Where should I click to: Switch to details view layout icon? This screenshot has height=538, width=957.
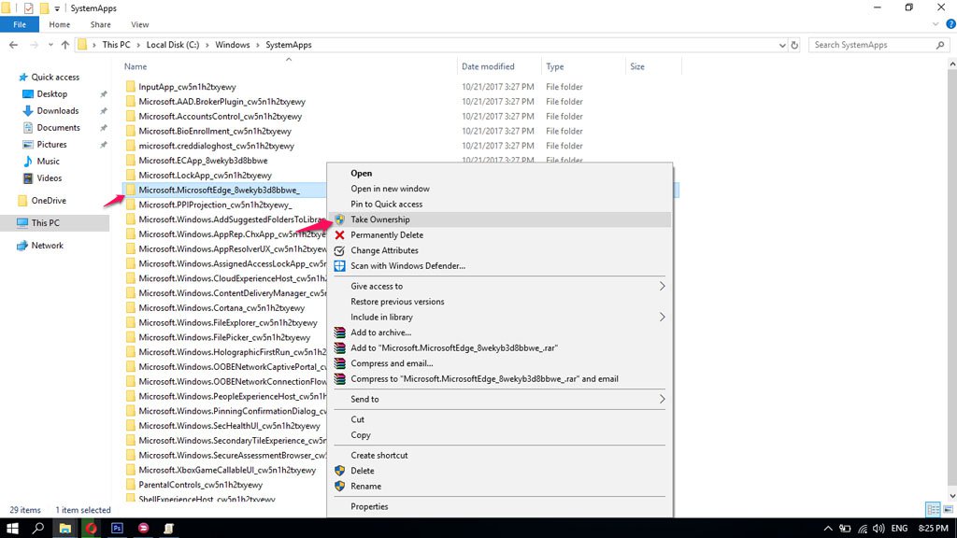933,509
